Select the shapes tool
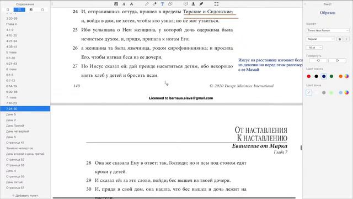 [170, 4]
